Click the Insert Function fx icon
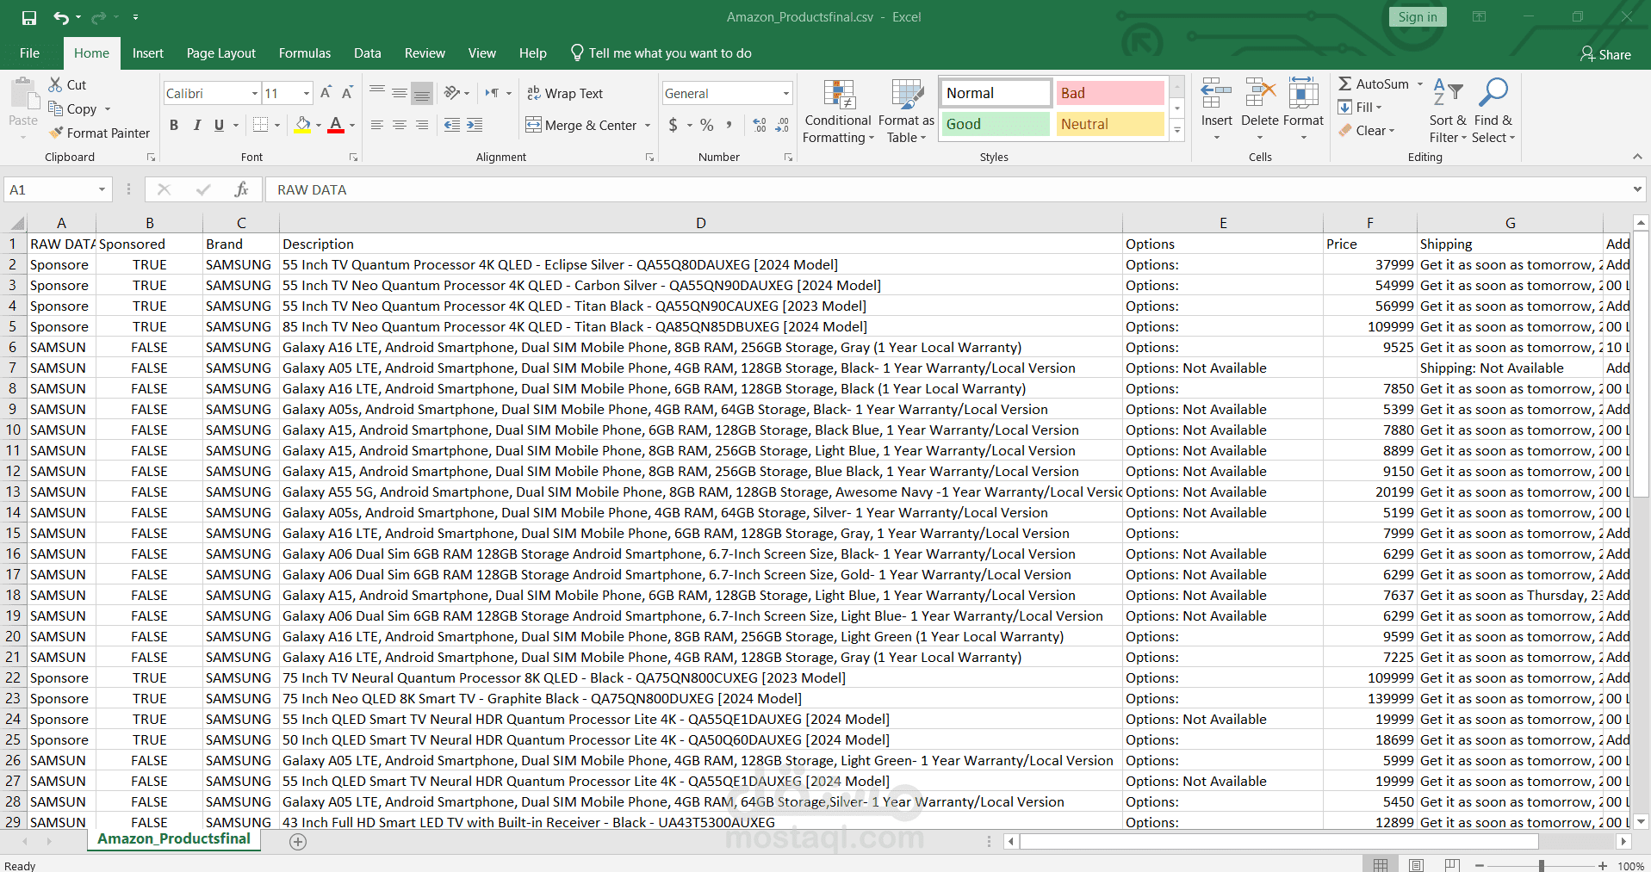The height and width of the screenshot is (872, 1651). (x=242, y=189)
